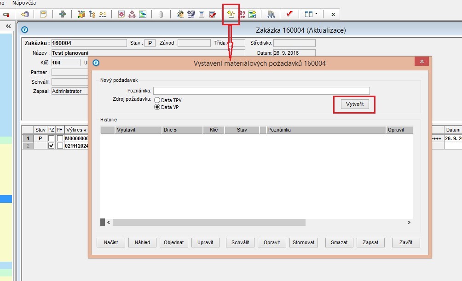Sort by the Vystavil column header
This screenshot has height=281, width=462.
(138, 130)
